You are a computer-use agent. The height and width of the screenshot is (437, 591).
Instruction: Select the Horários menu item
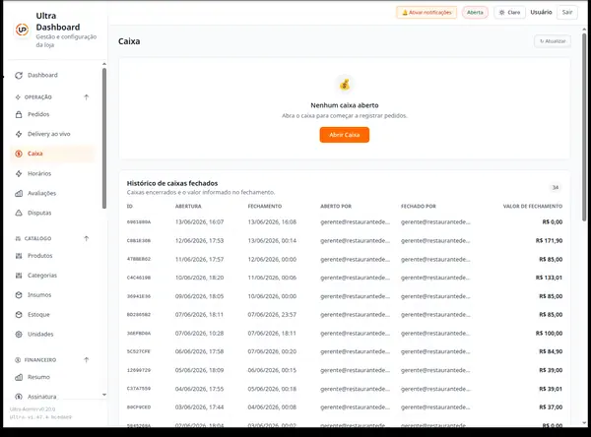click(52, 173)
